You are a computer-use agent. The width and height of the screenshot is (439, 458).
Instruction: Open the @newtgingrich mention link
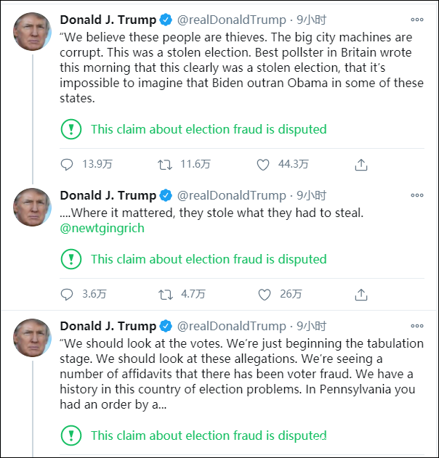(x=102, y=228)
